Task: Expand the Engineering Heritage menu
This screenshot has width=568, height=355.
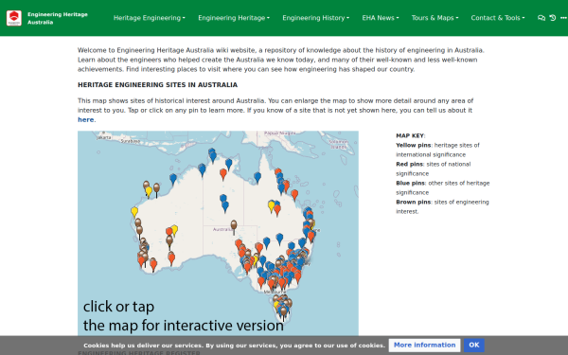Action: (x=234, y=18)
